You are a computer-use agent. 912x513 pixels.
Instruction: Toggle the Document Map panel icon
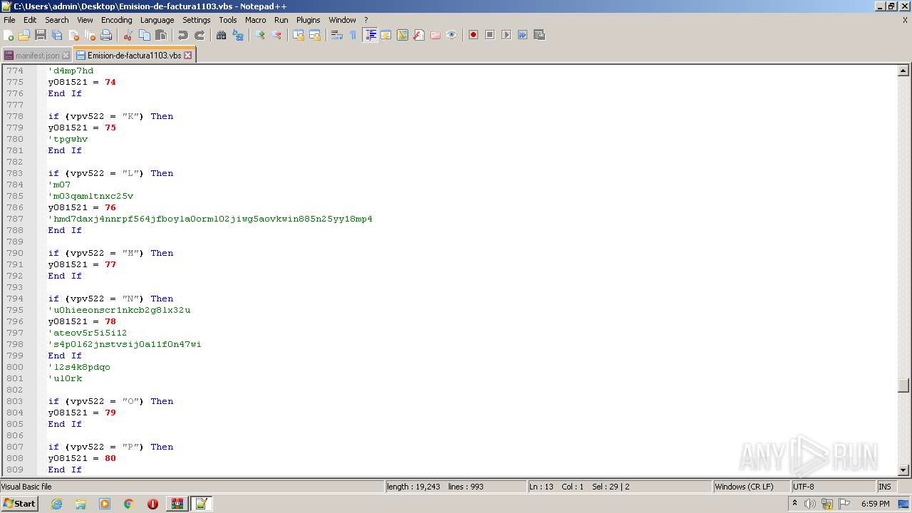[403, 35]
